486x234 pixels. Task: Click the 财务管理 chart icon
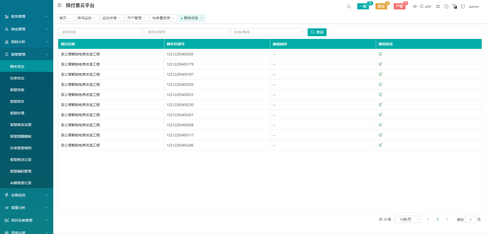[x=7, y=16]
